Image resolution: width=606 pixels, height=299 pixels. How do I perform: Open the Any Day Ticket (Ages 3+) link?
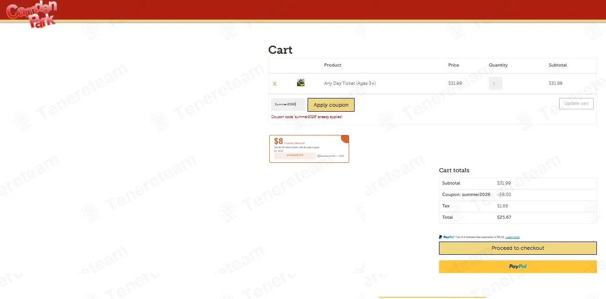tap(350, 83)
